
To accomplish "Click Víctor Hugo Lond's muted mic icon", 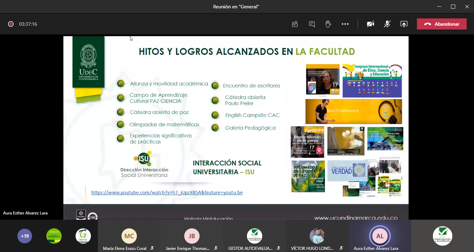I will [341, 249].
